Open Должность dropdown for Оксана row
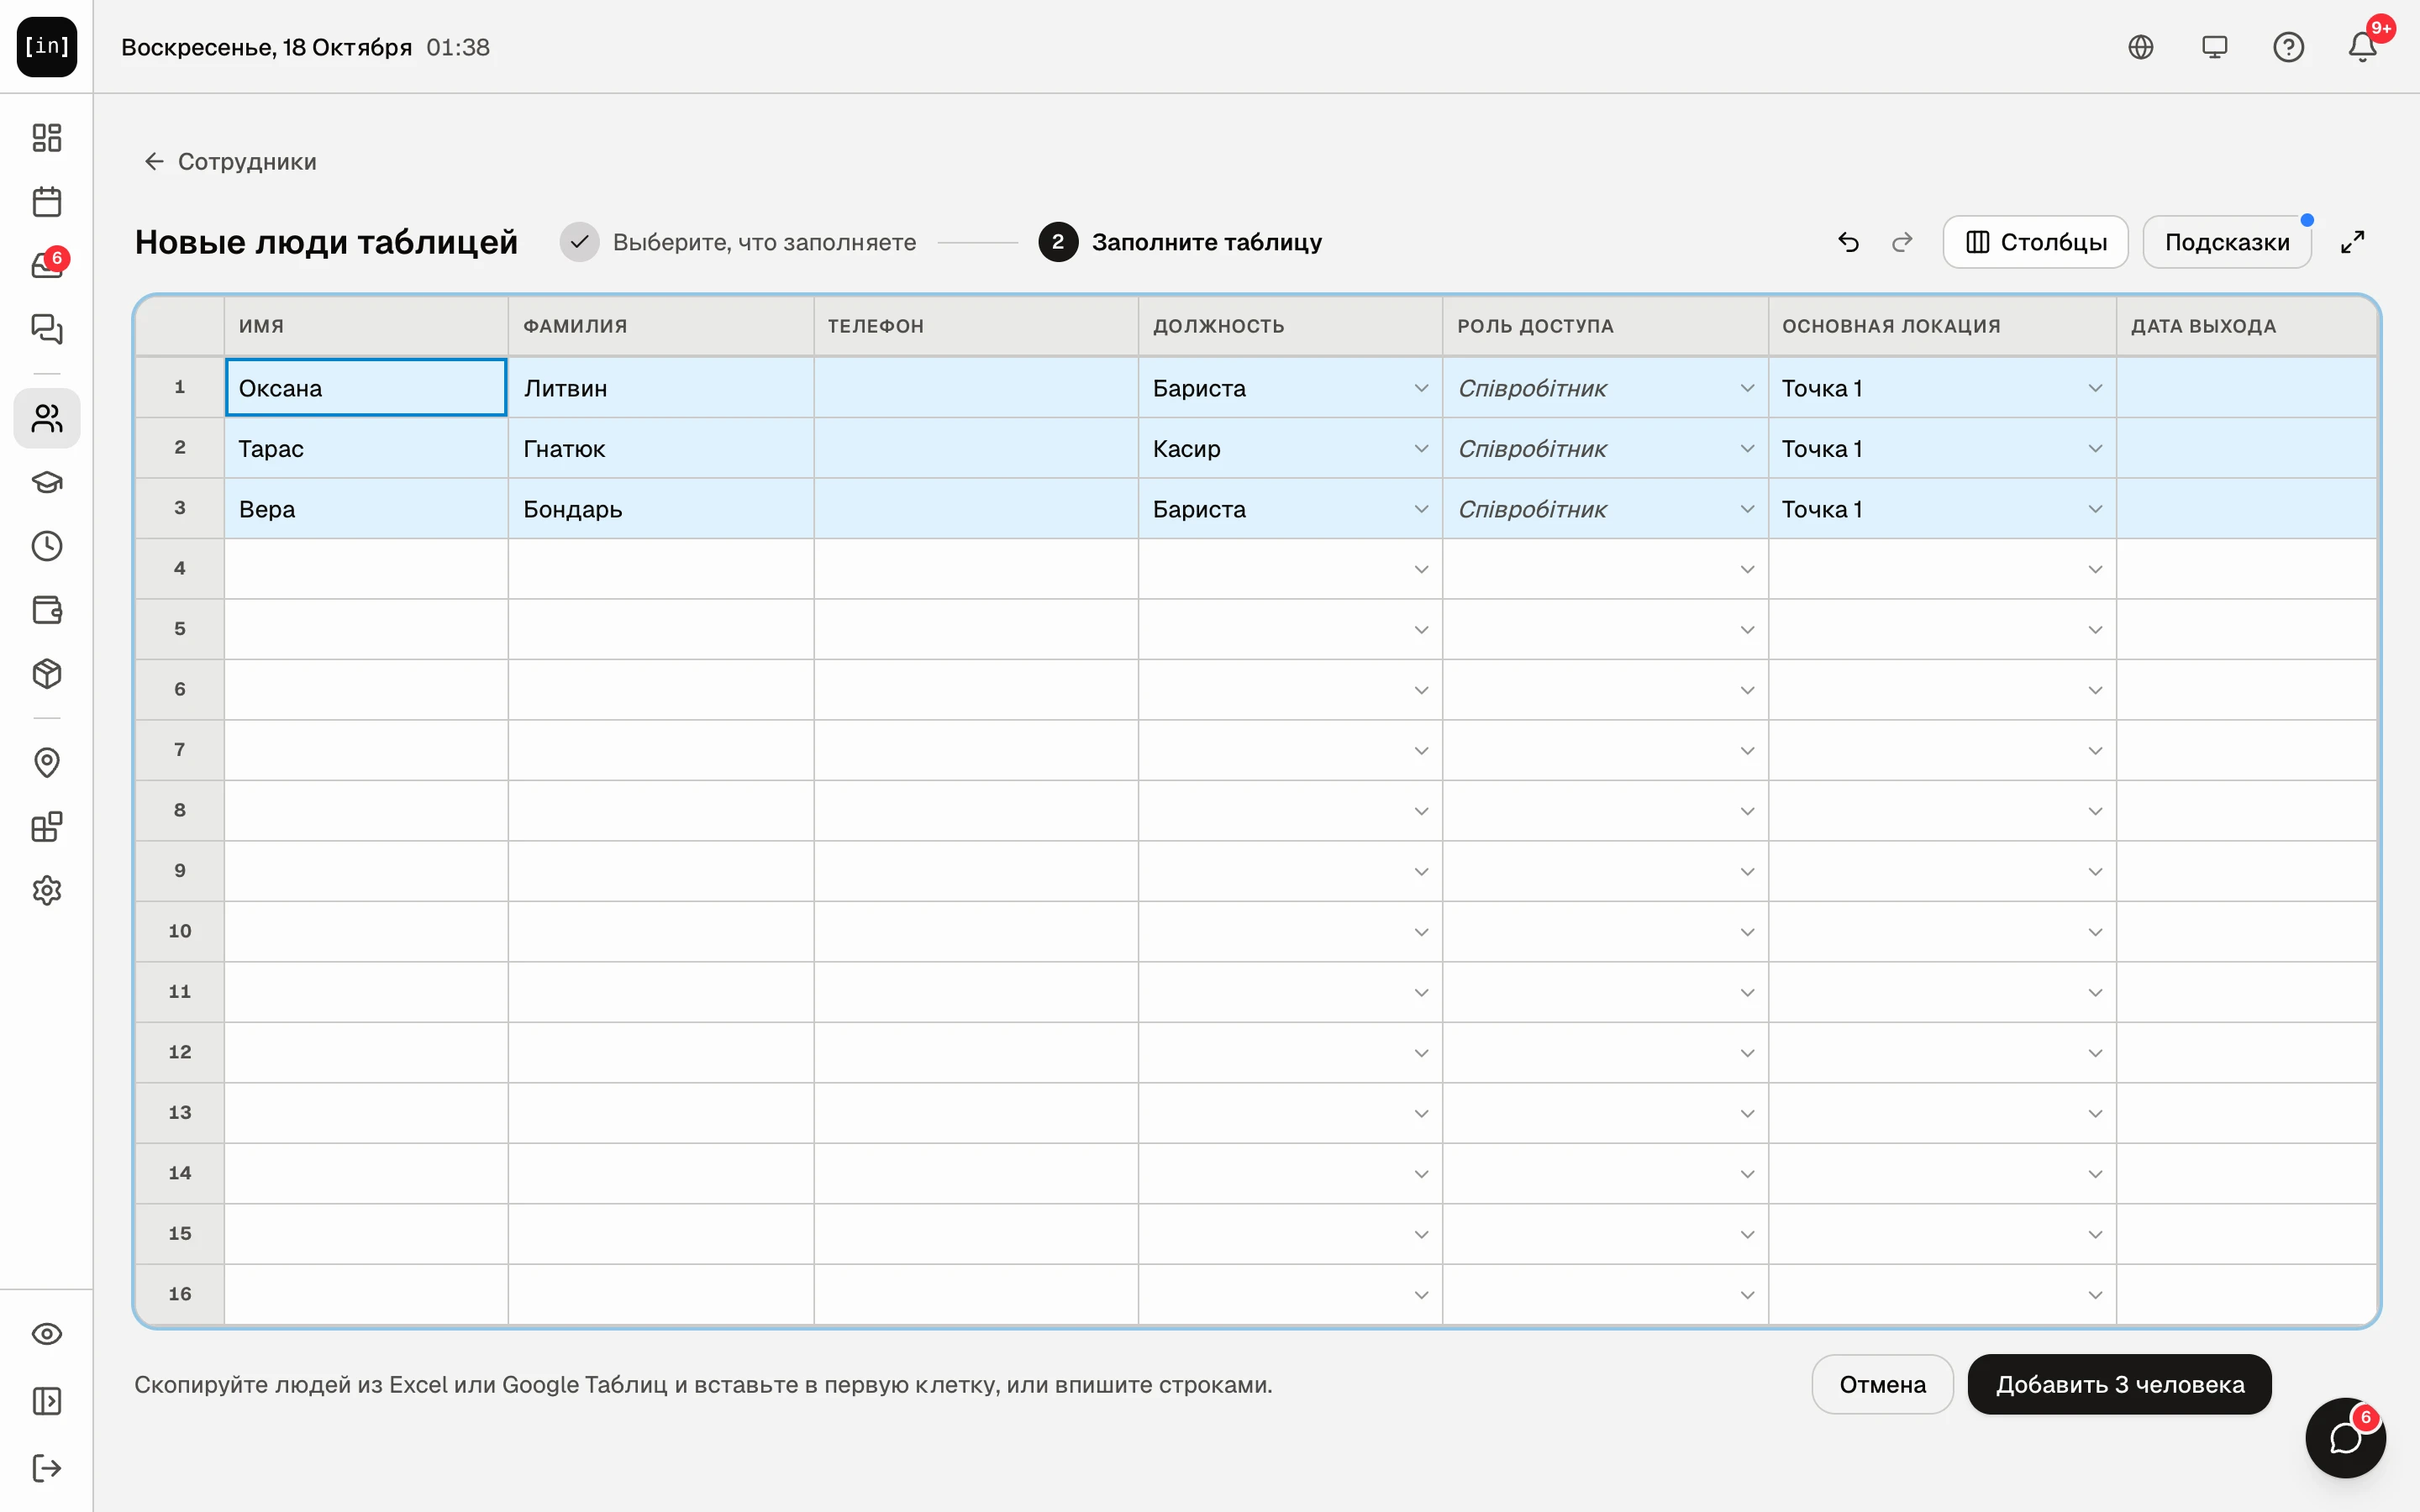Viewport: 2420px width, 1512px height. coord(1421,388)
